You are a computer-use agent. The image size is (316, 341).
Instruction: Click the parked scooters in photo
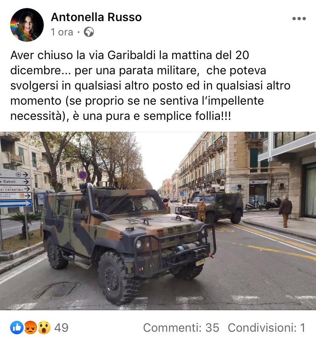[x=263, y=204]
